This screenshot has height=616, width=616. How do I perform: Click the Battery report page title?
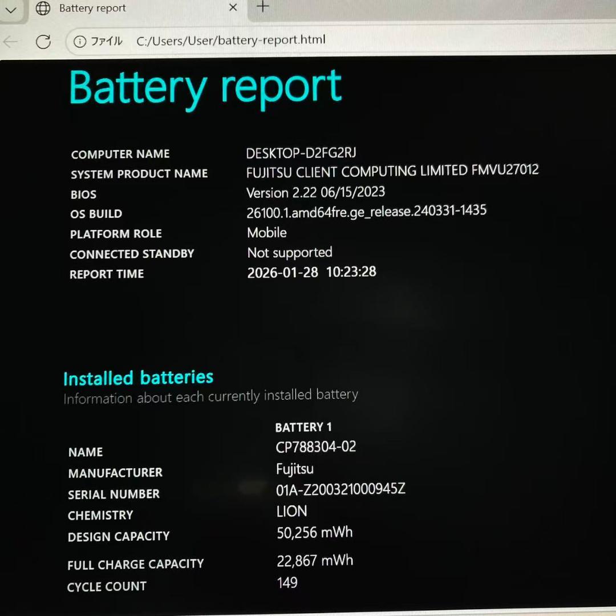[205, 87]
